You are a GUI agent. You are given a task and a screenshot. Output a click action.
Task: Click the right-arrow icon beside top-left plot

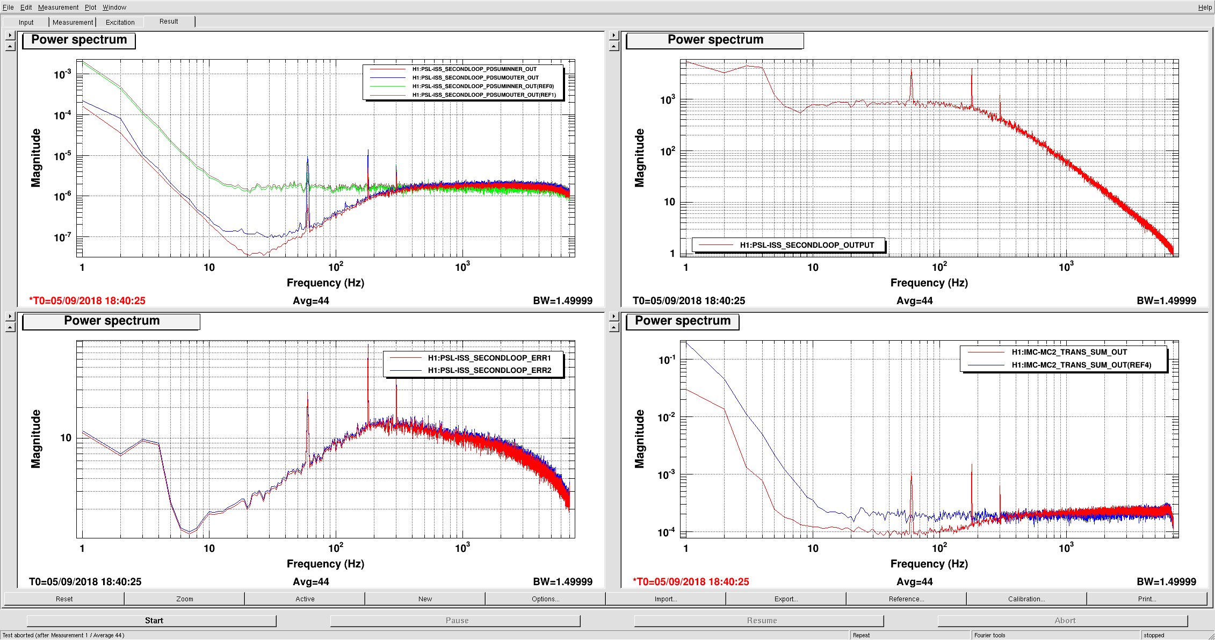(x=10, y=35)
